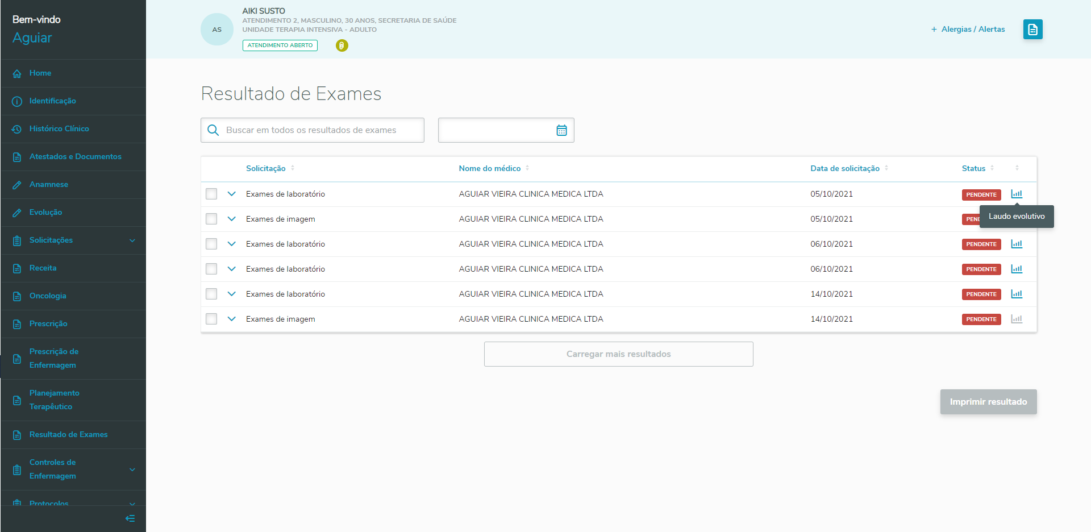Open Planejamento Terapêutico menu item
The width and height of the screenshot is (1091, 532).
(x=73, y=400)
